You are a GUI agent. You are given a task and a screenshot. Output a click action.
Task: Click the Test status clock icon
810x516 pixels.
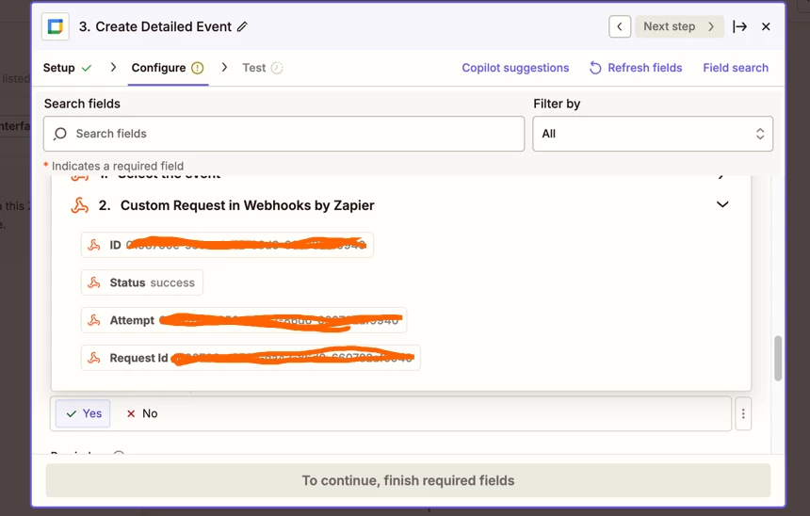(x=278, y=68)
